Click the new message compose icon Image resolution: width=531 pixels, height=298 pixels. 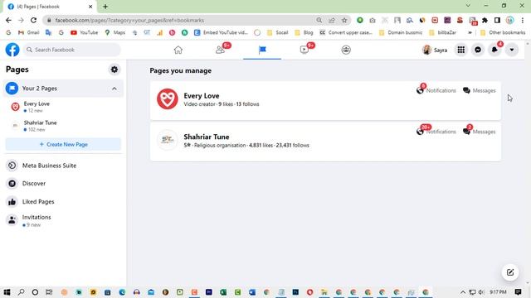click(510, 272)
